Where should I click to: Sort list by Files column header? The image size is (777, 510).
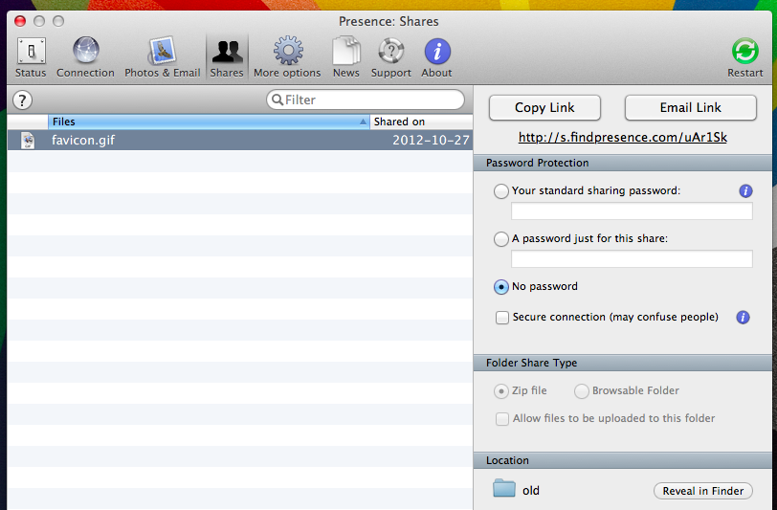(x=207, y=122)
